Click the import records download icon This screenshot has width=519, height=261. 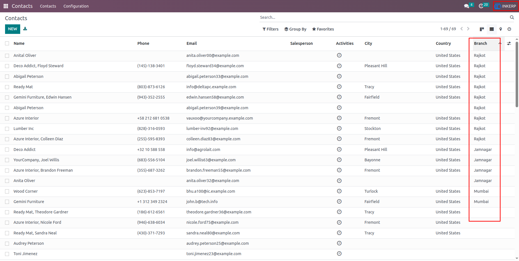pos(25,29)
